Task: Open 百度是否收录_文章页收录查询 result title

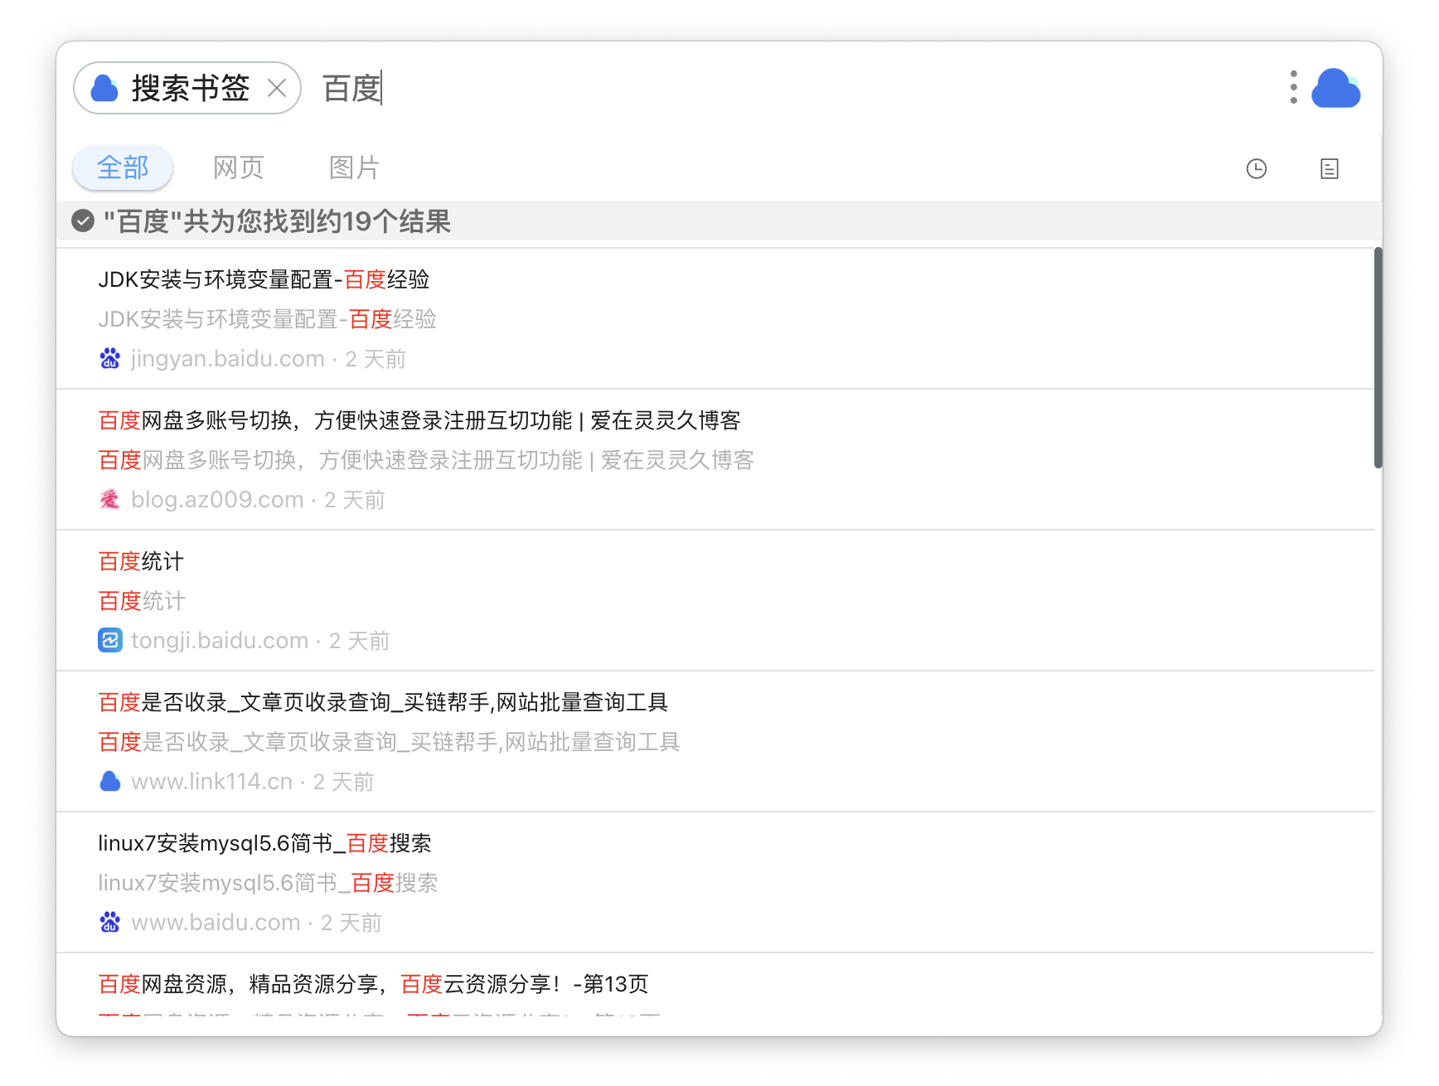Action: [383, 702]
